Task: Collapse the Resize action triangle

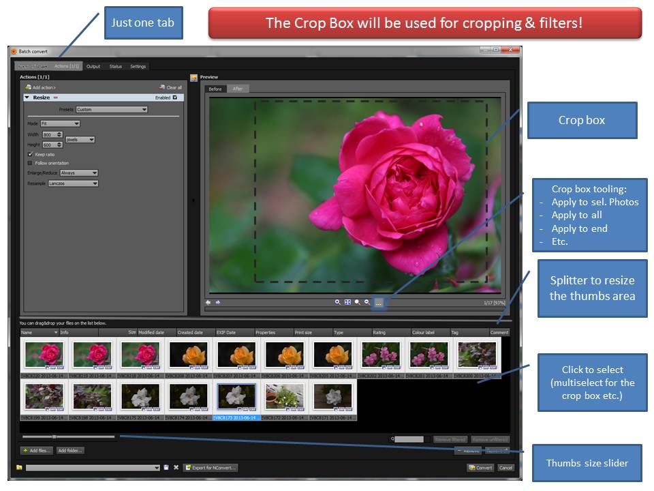Action: (27, 98)
